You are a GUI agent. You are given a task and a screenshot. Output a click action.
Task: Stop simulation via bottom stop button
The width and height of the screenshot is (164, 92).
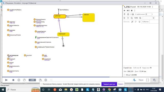click(13, 80)
